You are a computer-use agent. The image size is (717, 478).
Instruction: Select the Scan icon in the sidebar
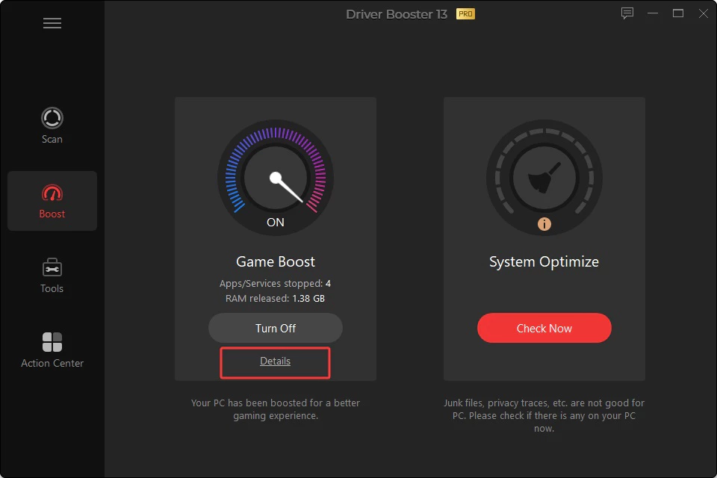(x=52, y=118)
